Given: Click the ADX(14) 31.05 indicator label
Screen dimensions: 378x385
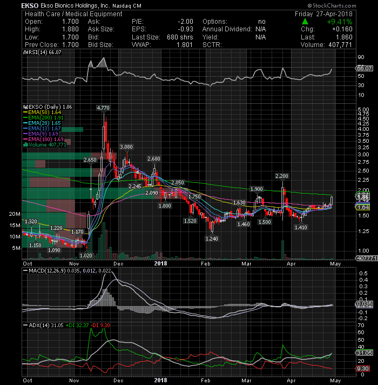Looking at the screenshot, I should (x=43, y=326).
